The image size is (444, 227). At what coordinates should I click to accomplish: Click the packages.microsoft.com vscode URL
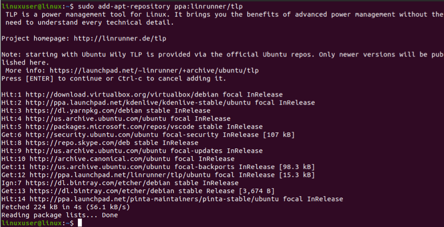click(x=110, y=127)
